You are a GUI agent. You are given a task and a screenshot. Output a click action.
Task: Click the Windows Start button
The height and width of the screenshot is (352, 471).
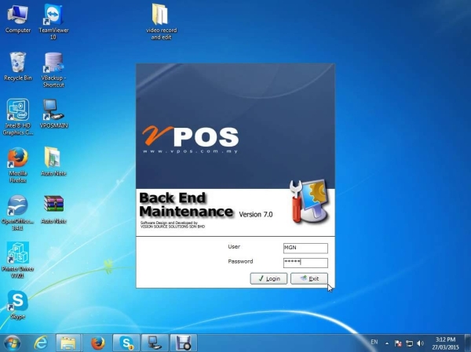coord(13,343)
